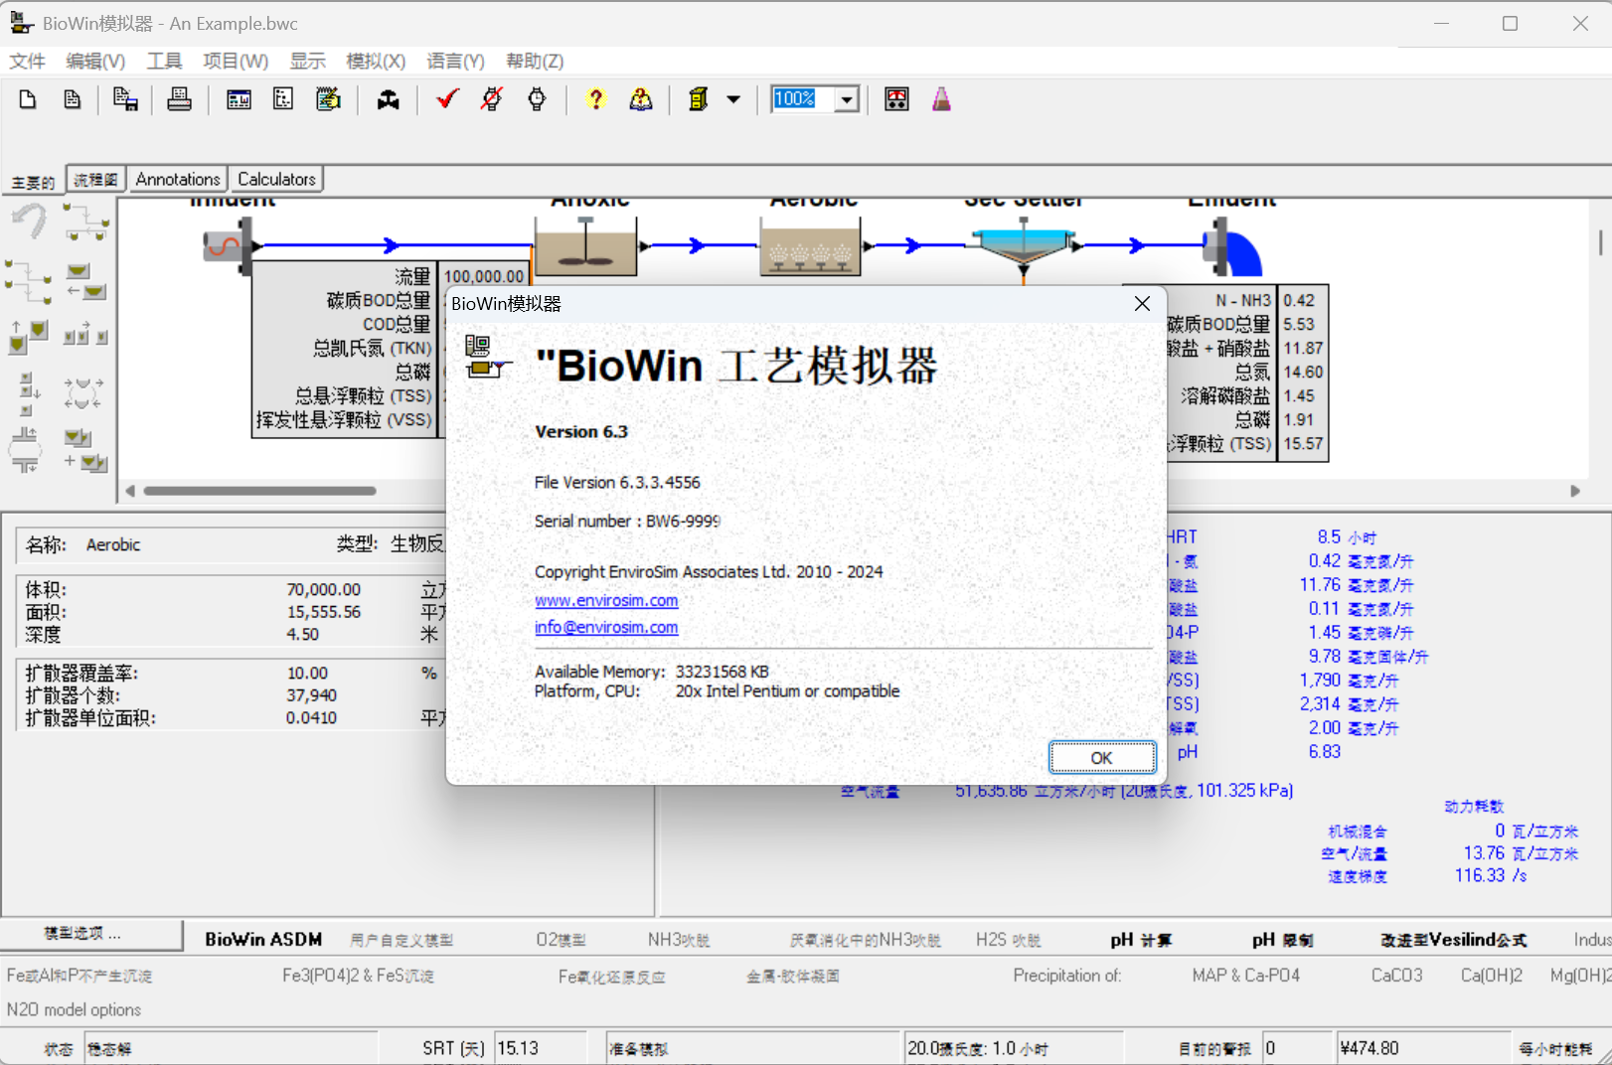Click the open document toolbar icon

[73, 99]
